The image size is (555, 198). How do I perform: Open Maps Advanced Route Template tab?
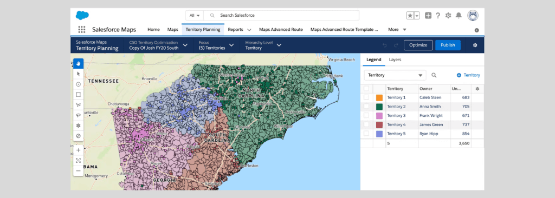pos(344,30)
